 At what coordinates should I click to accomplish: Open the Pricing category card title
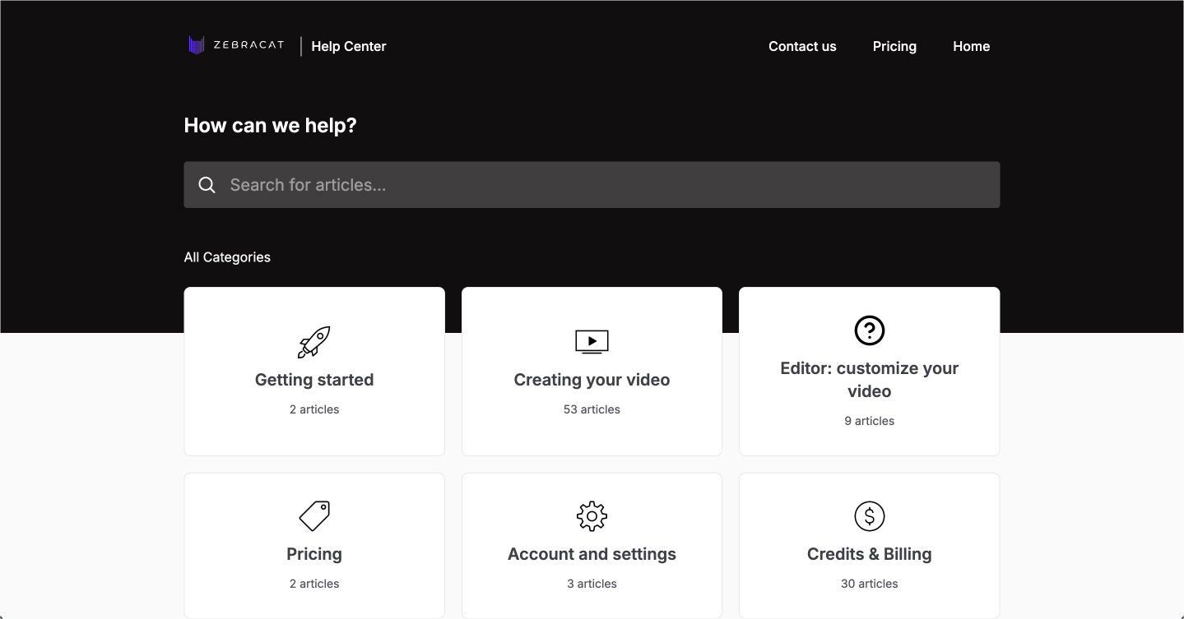click(314, 554)
